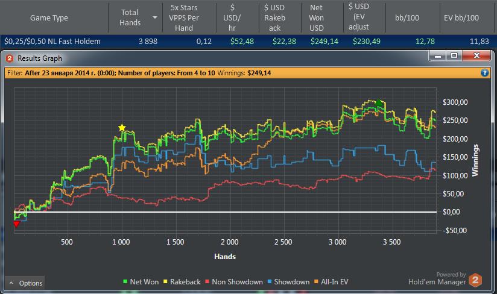The image size is (497, 294).
Task: Toggle Non Showdown red legend swatch
Action: coord(207,282)
